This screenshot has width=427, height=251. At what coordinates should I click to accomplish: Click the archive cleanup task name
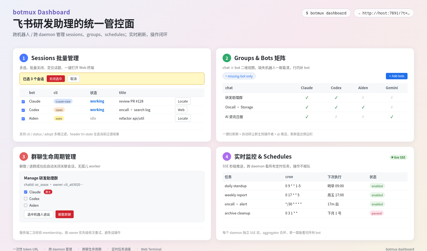[237, 213]
